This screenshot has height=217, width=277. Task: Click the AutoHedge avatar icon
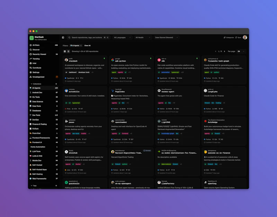coord(205,121)
